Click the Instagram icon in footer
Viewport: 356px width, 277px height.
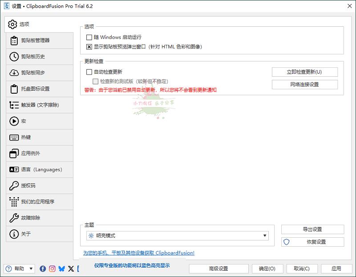coord(53,269)
